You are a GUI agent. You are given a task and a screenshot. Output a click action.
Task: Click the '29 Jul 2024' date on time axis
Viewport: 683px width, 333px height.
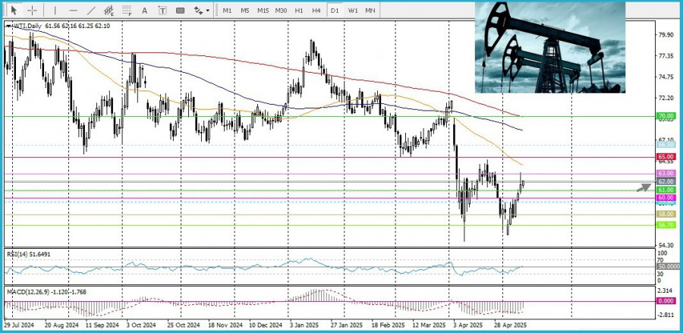click(19, 325)
